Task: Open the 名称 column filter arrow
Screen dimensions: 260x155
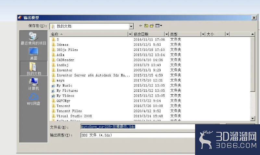Action: [130, 34]
